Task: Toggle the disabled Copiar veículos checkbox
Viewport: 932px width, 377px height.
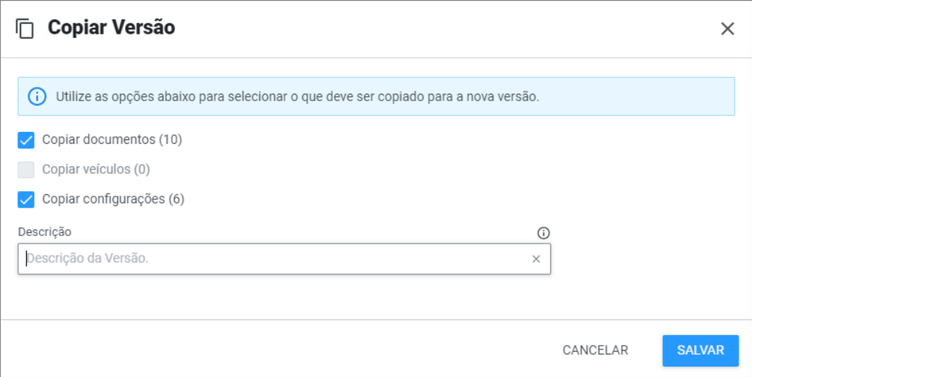Action: tap(26, 170)
